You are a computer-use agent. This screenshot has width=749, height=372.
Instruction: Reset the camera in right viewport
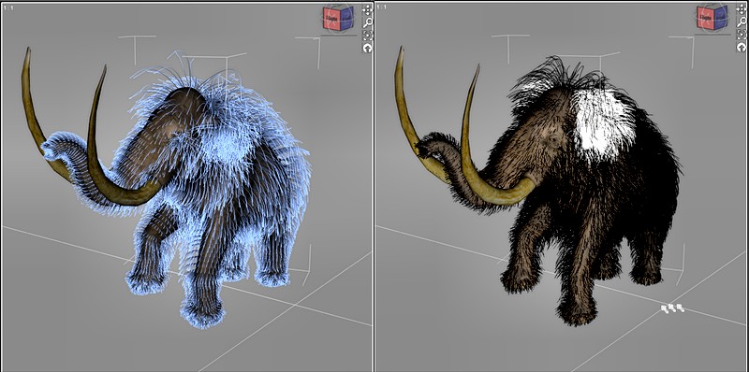(x=742, y=48)
